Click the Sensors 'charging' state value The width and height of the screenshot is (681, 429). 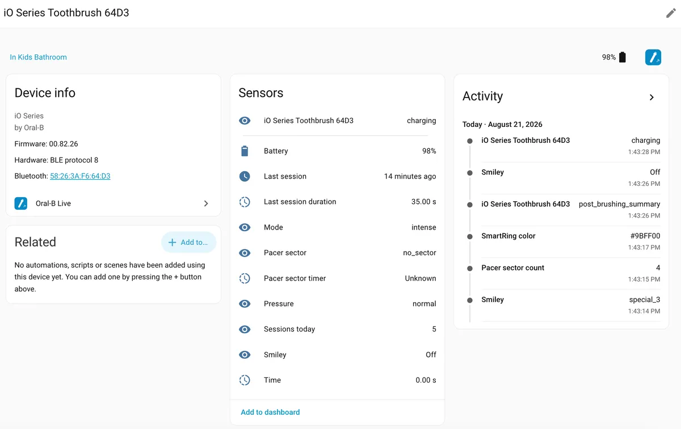[x=422, y=121]
